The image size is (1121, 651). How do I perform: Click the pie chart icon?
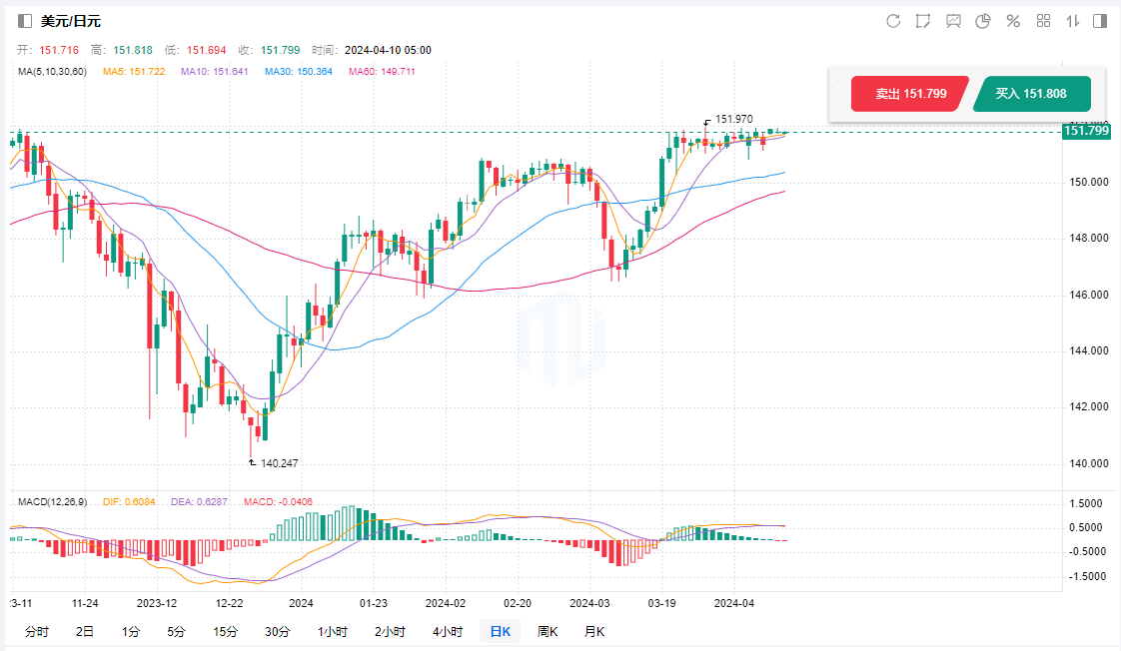pyautogui.click(x=983, y=21)
